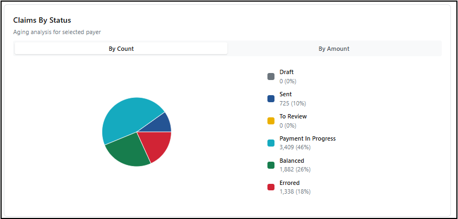The height and width of the screenshot is (219, 458).
Task: Select the Balanced legend label
Action: [291, 161]
